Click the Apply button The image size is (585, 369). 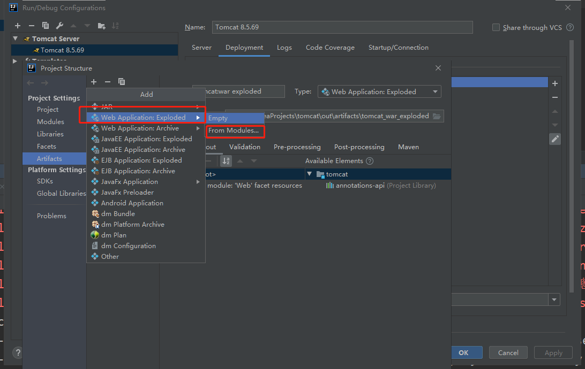pos(553,352)
